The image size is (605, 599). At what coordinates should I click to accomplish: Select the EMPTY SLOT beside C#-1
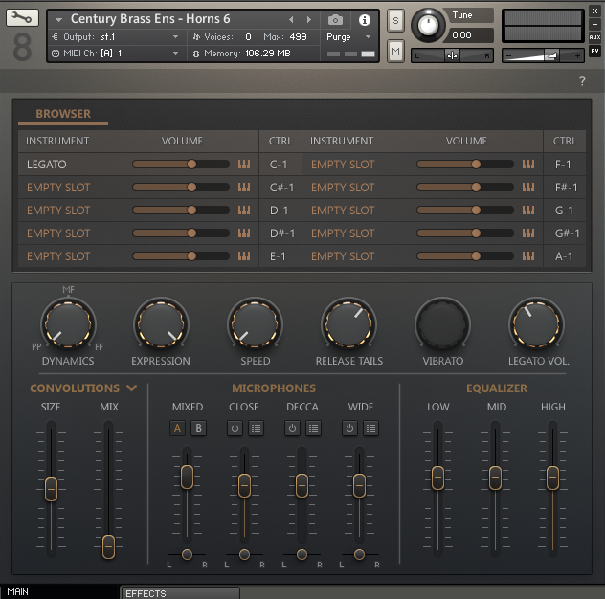tap(58, 188)
